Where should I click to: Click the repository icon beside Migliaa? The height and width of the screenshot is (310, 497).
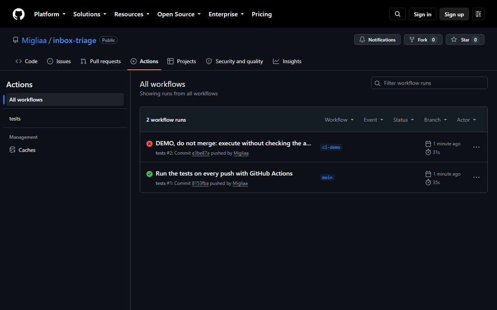pyautogui.click(x=16, y=40)
